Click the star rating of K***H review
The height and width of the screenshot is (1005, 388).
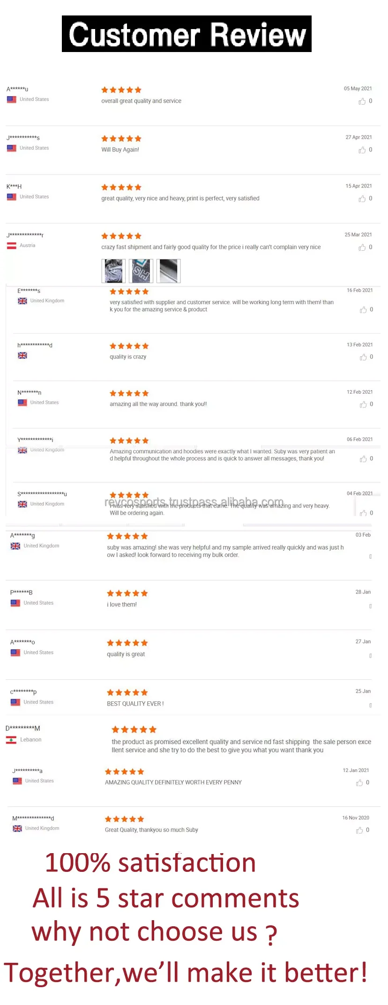click(121, 187)
